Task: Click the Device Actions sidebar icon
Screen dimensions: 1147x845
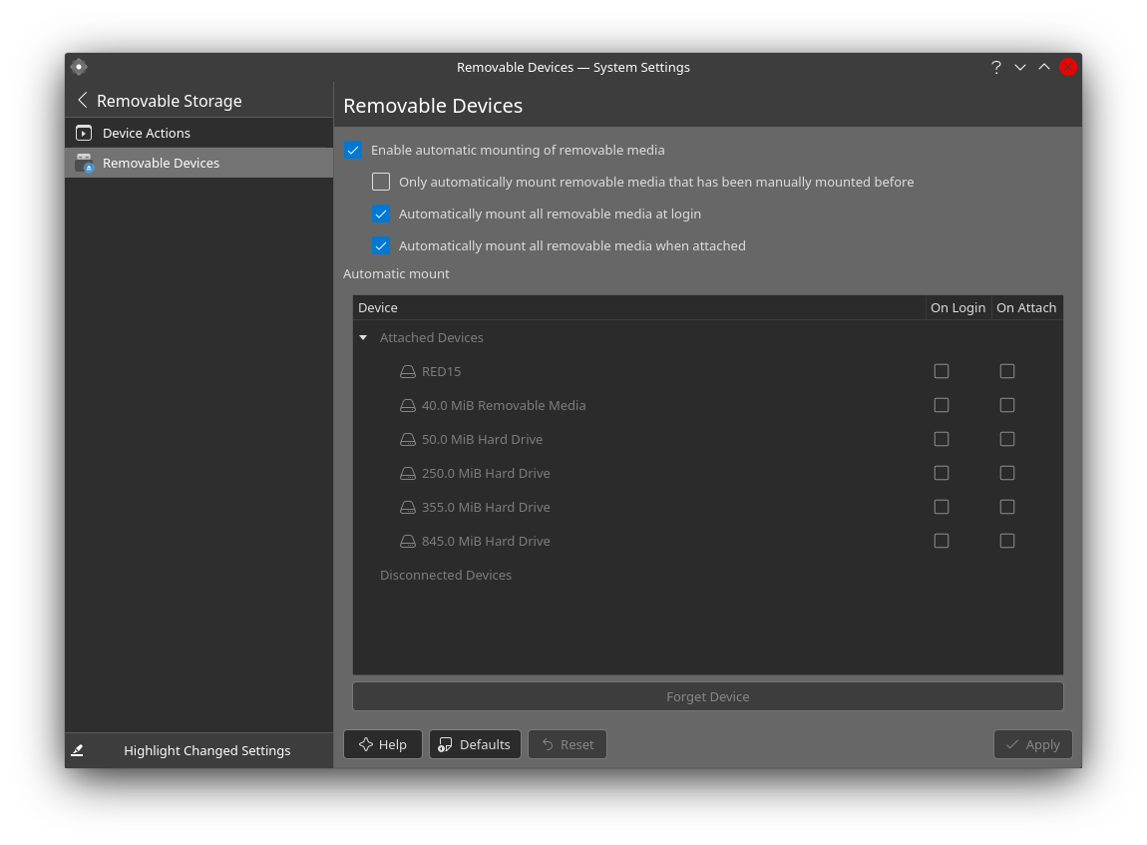Action: pos(84,133)
